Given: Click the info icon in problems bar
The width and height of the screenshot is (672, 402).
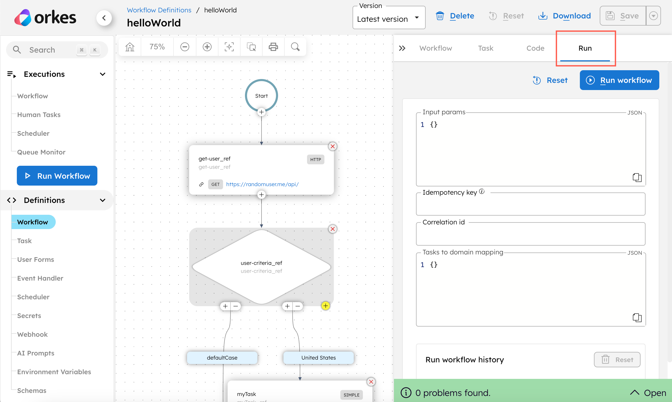Looking at the screenshot, I should (x=406, y=393).
